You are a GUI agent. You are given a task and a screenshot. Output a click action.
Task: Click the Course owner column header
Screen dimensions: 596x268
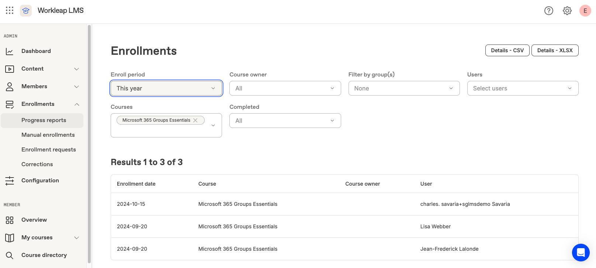pyautogui.click(x=363, y=184)
